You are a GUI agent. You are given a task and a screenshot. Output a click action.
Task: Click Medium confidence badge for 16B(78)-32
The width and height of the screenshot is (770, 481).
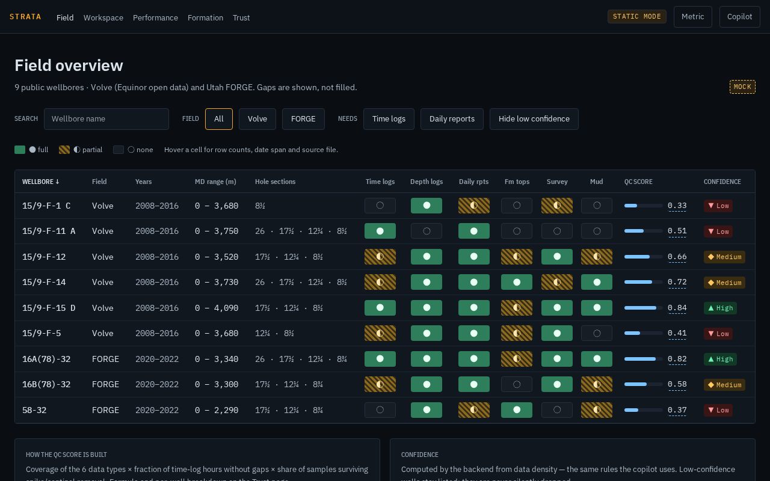click(x=724, y=385)
